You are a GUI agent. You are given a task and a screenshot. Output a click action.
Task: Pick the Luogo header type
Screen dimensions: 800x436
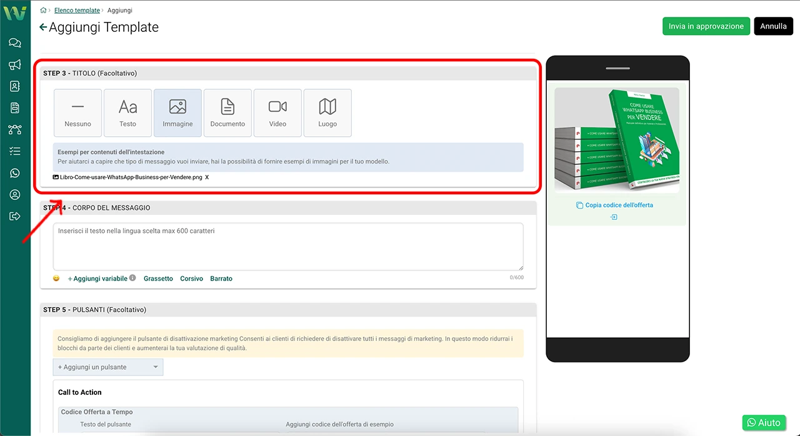click(x=327, y=113)
